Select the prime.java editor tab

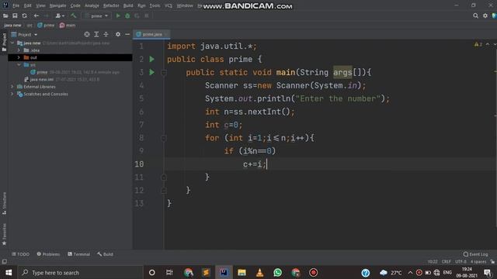coord(151,34)
